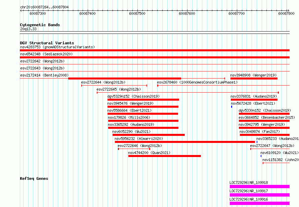Select nsv5586664 Ebert2021 variant
This screenshot has width=299, height=207.
click(129, 110)
